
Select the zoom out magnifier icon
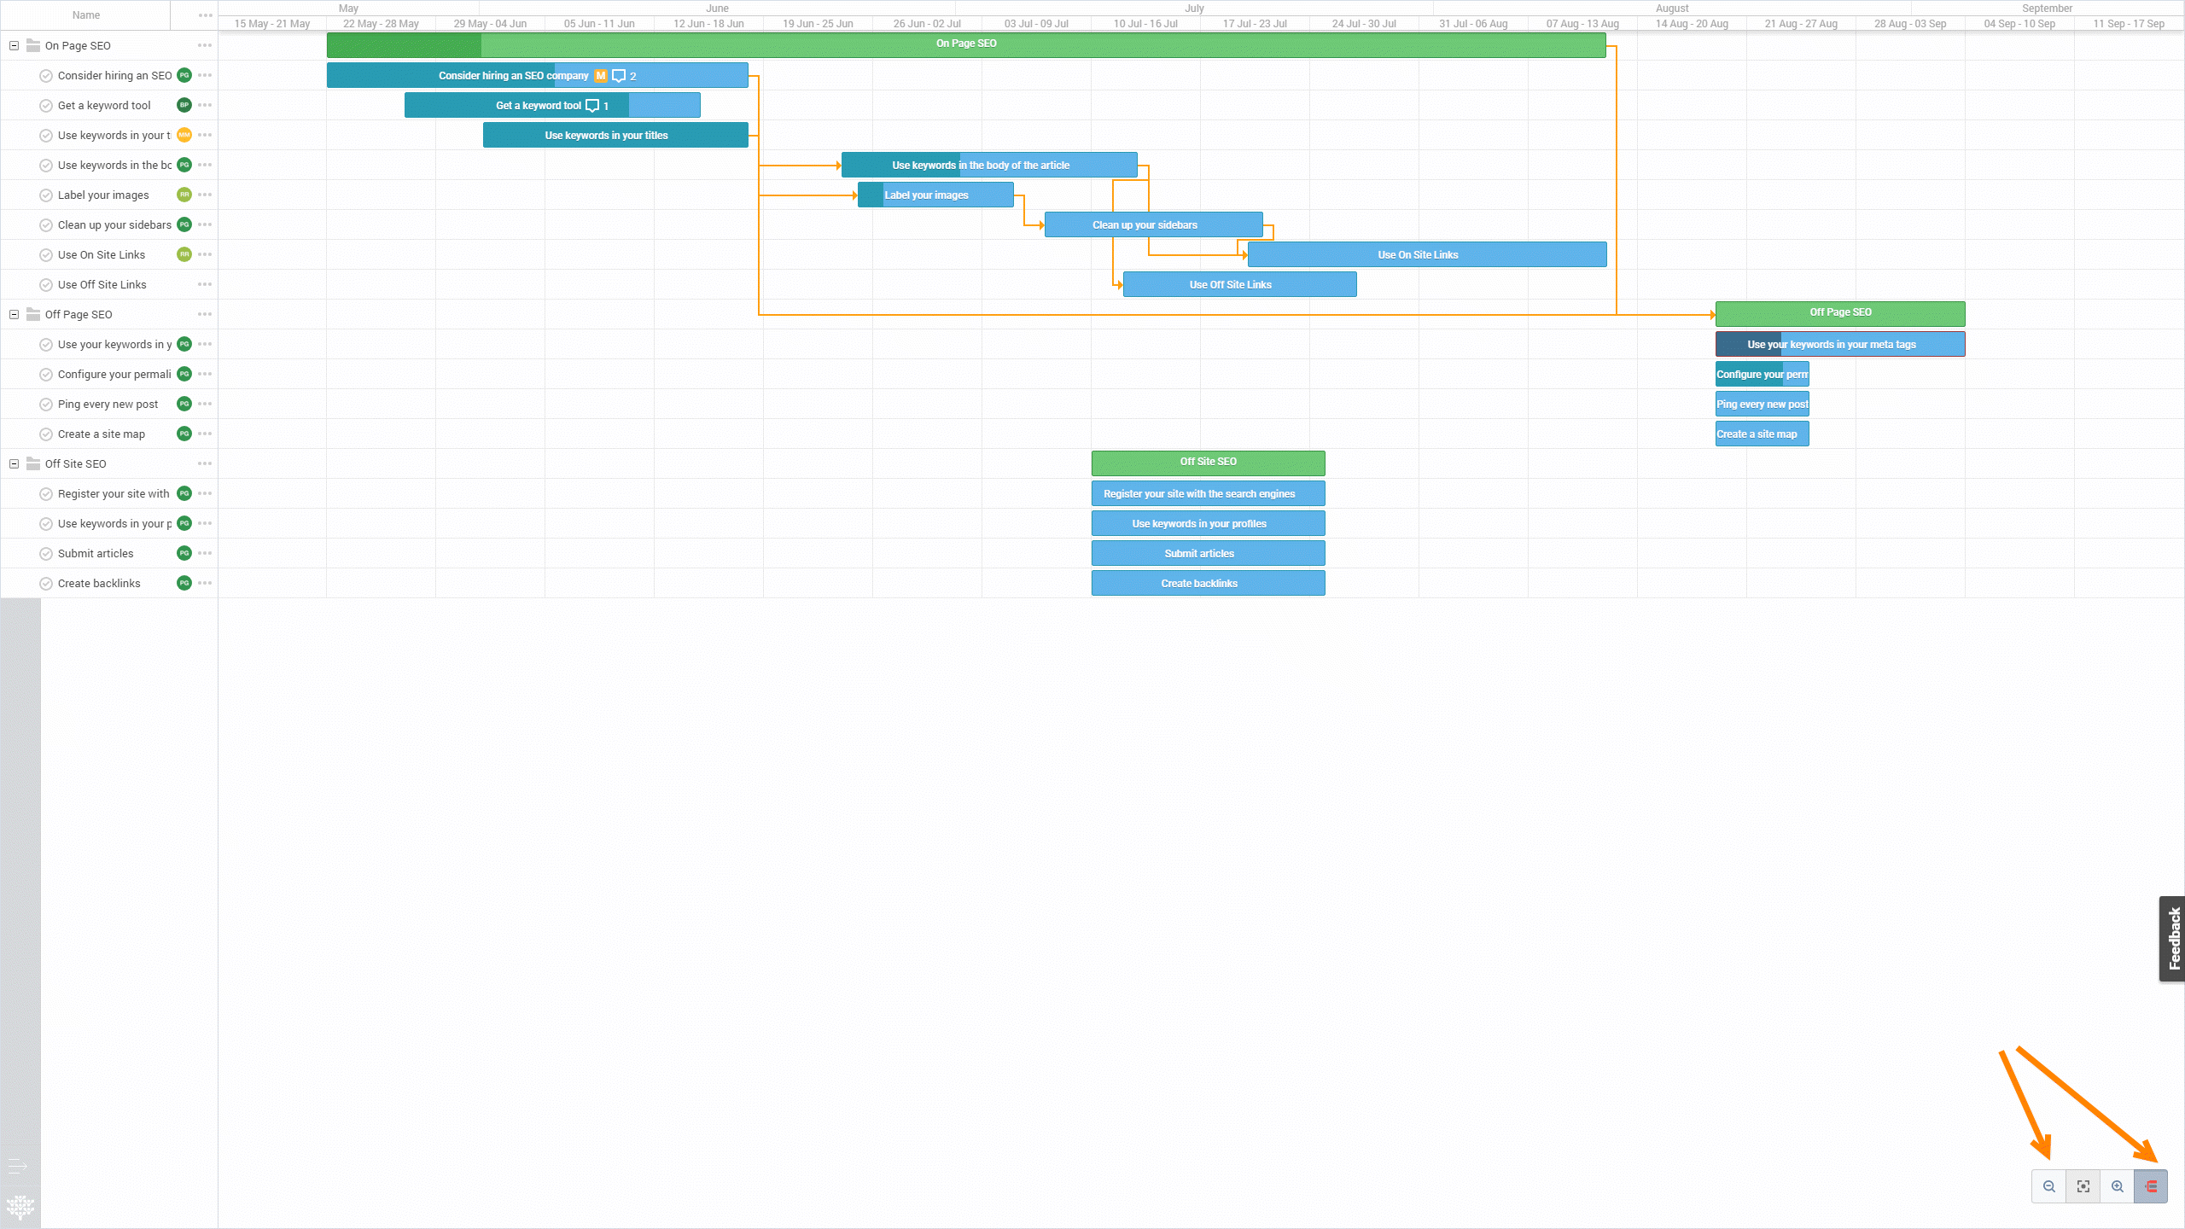pyautogui.click(x=2049, y=1185)
